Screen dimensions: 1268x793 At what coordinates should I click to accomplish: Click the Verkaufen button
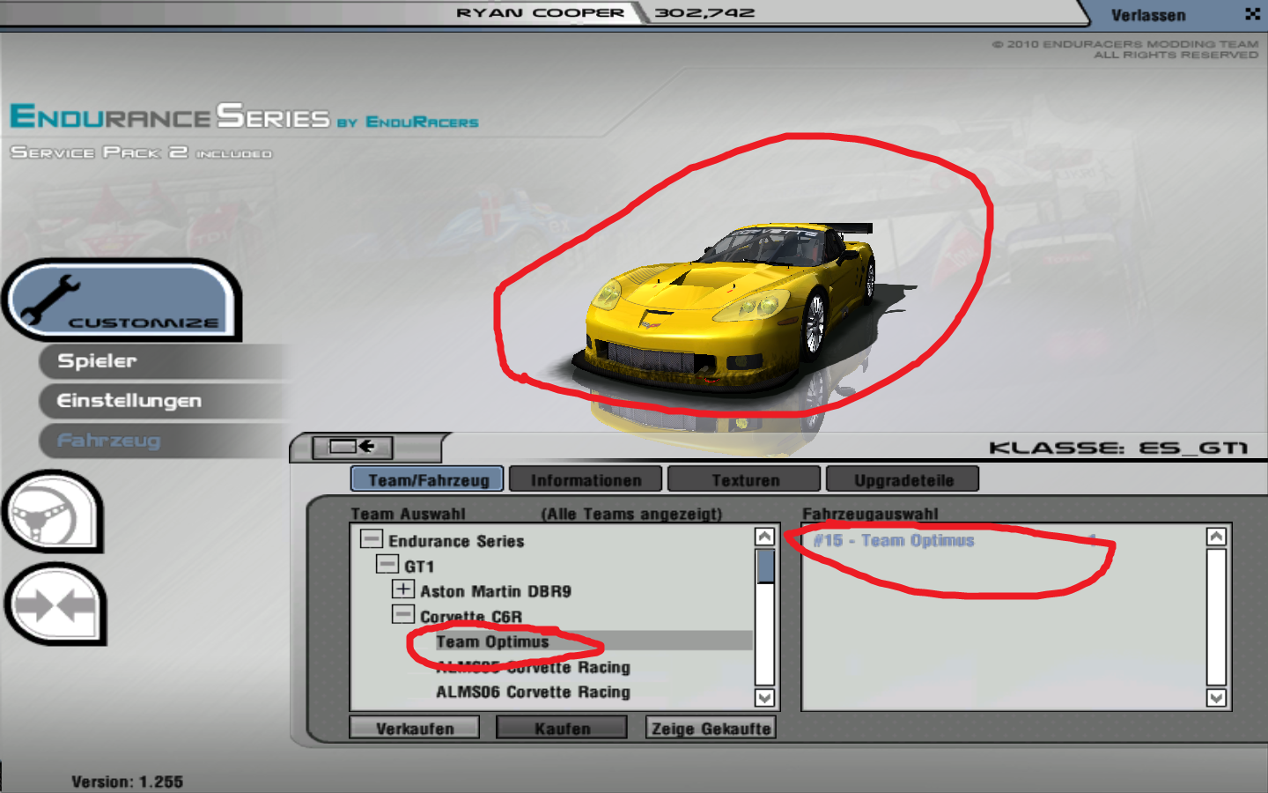click(415, 729)
